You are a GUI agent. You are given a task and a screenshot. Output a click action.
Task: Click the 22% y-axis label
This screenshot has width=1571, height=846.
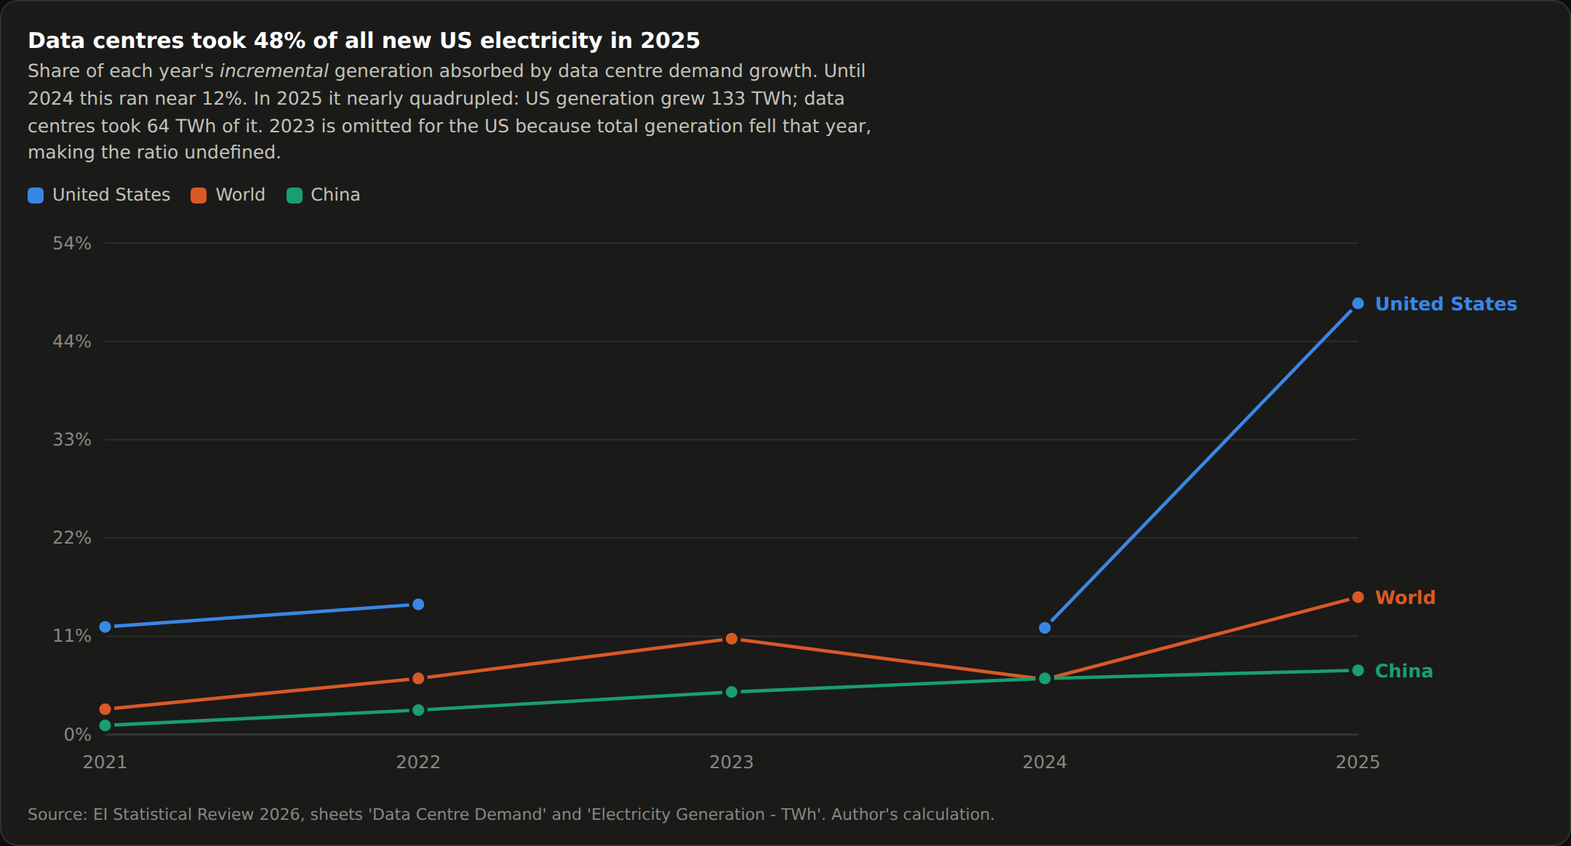72,538
